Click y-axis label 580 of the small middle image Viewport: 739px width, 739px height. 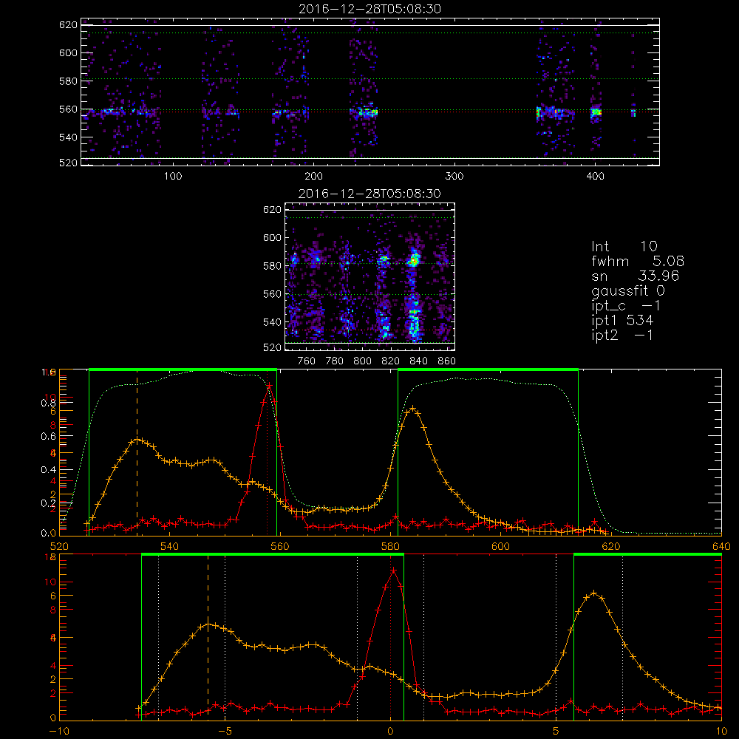pyautogui.click(x=272, y=266)
